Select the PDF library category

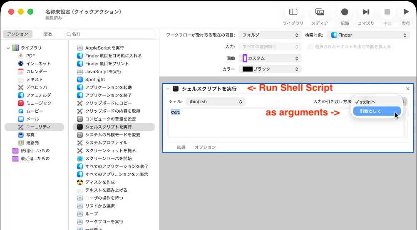coord(30,56)
